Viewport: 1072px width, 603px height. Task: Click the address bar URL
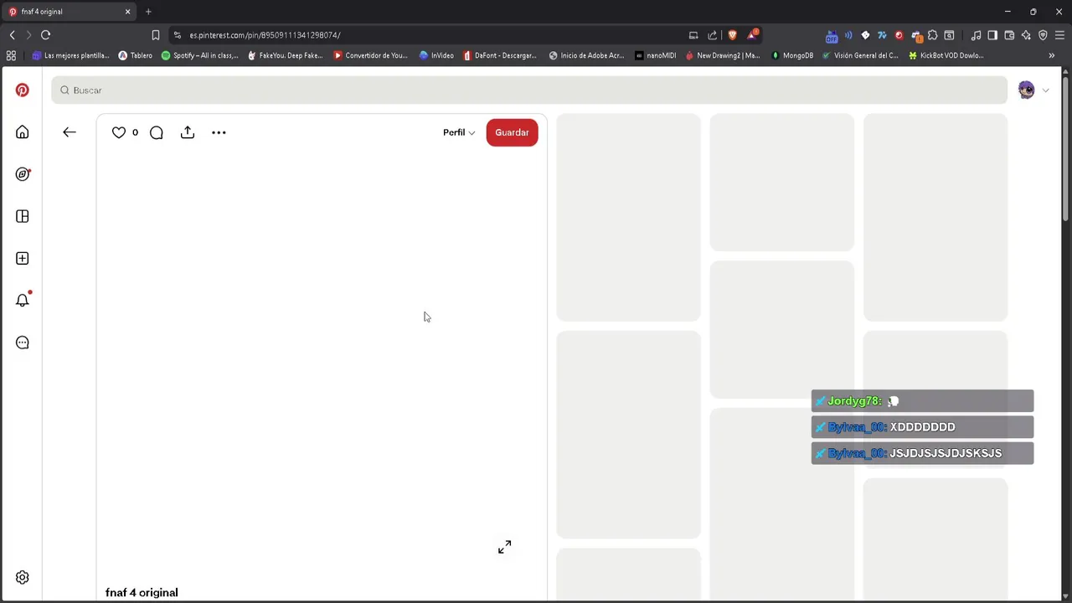point(265,35)
